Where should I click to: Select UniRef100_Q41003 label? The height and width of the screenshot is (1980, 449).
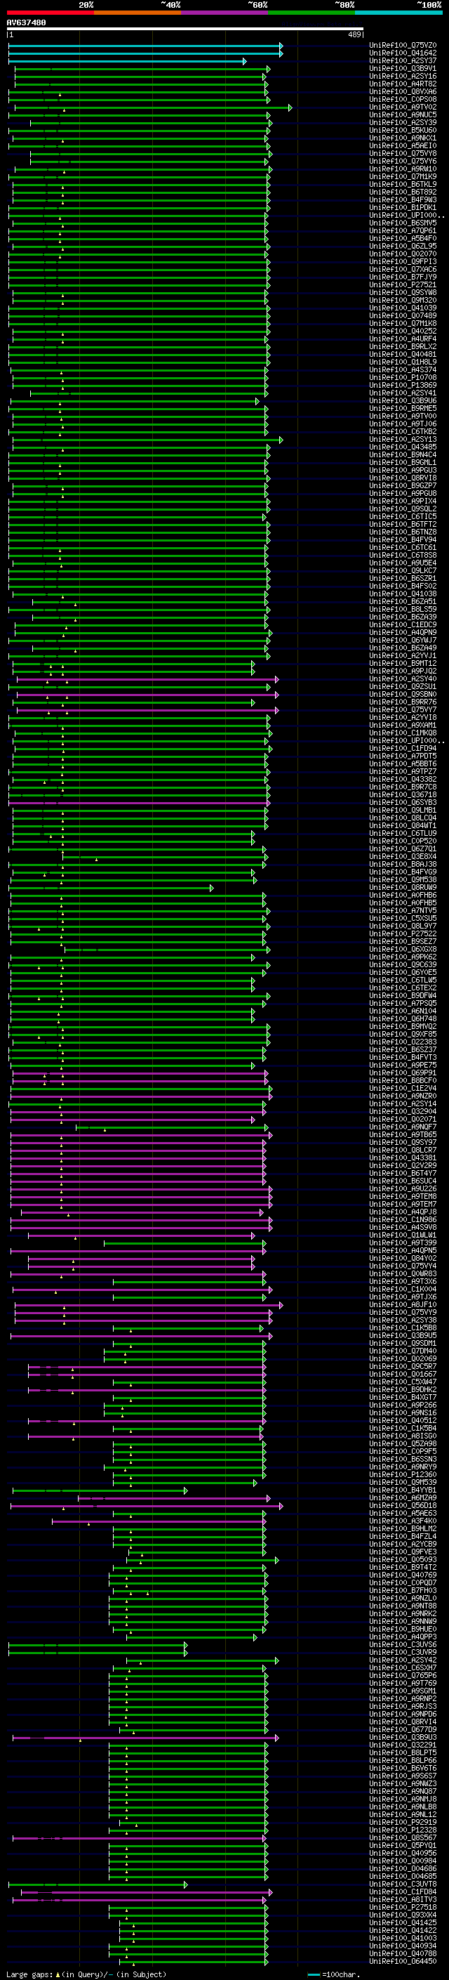[403, 1938]
